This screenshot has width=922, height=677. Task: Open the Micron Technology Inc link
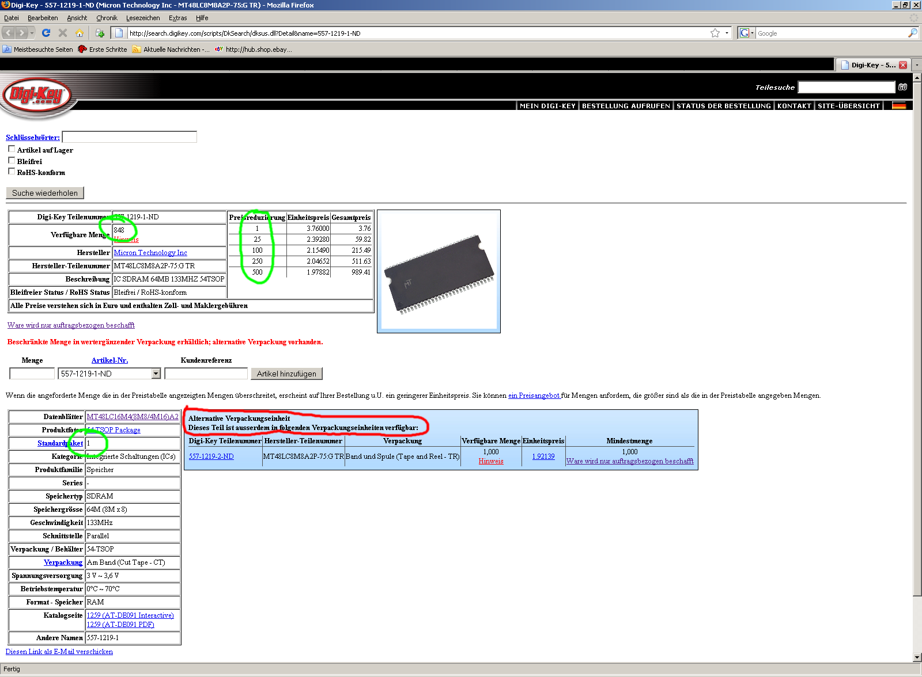[x=150, y=253]
